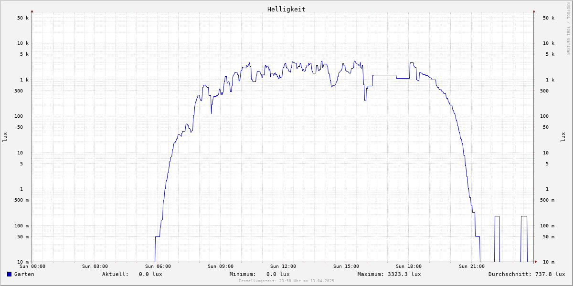Image resolution: width=573 pixels, height=286 pixels.
Task: Click the Sun 09:00 time axis label
Action: click(221, 266)
